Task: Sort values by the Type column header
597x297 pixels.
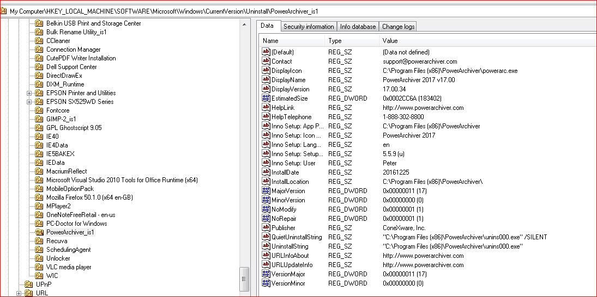Action: point(352,41)
